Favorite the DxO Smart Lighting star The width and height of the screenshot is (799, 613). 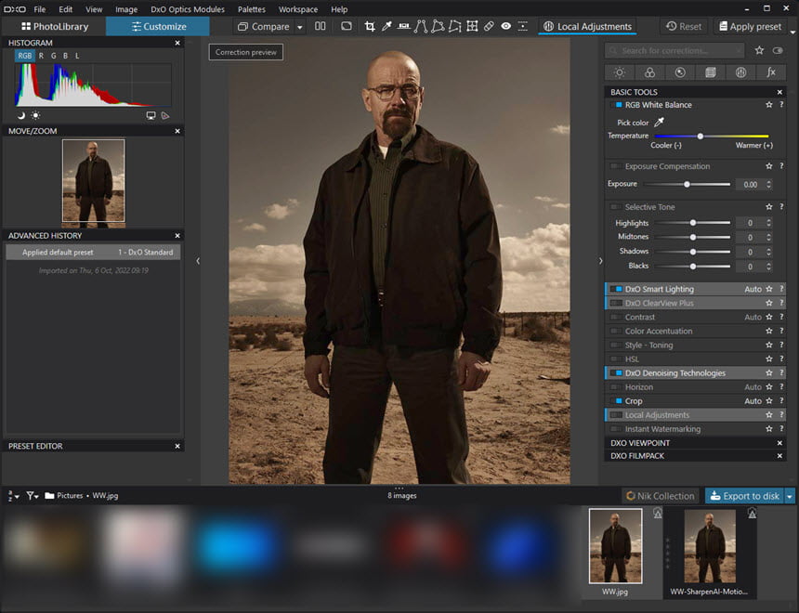[769, 289]
